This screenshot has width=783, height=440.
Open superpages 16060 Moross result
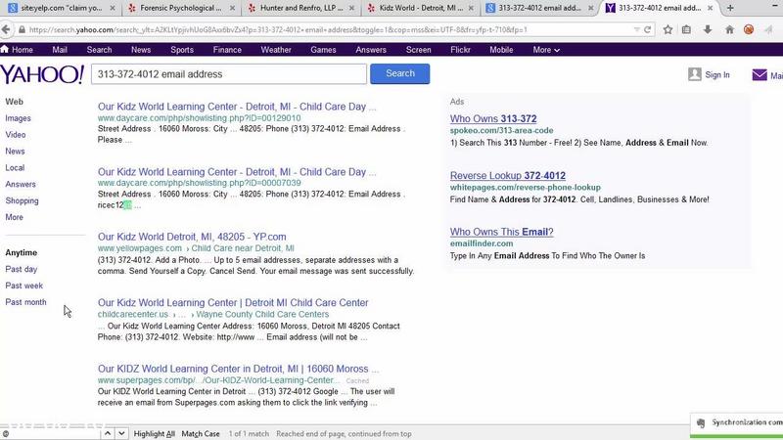[x=238, y=369]
